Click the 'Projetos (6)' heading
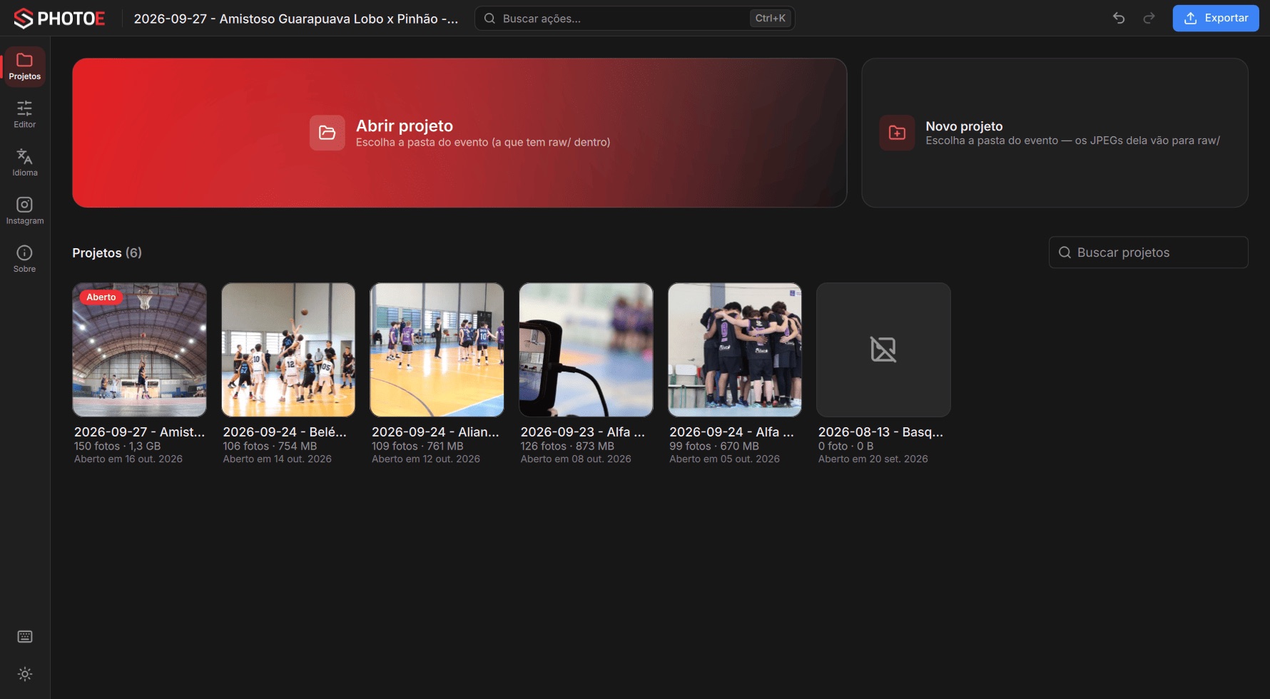1270x699 pixels. point(107,253)
